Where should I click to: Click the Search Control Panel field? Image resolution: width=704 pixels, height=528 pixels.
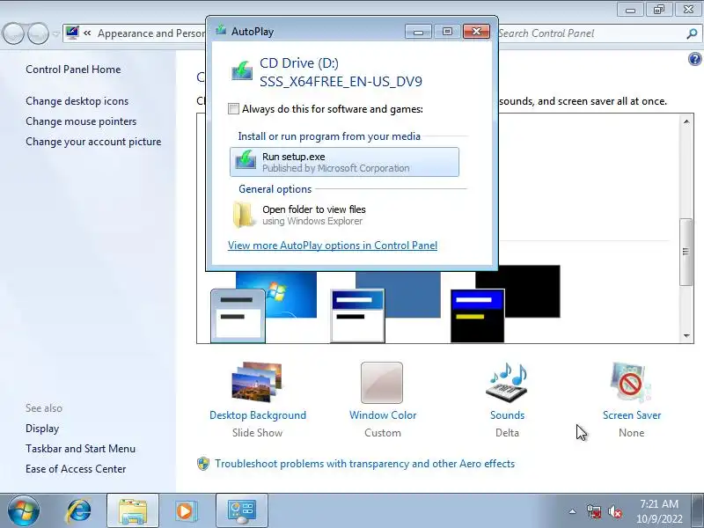pyautogui.click(x=590, y=33)
